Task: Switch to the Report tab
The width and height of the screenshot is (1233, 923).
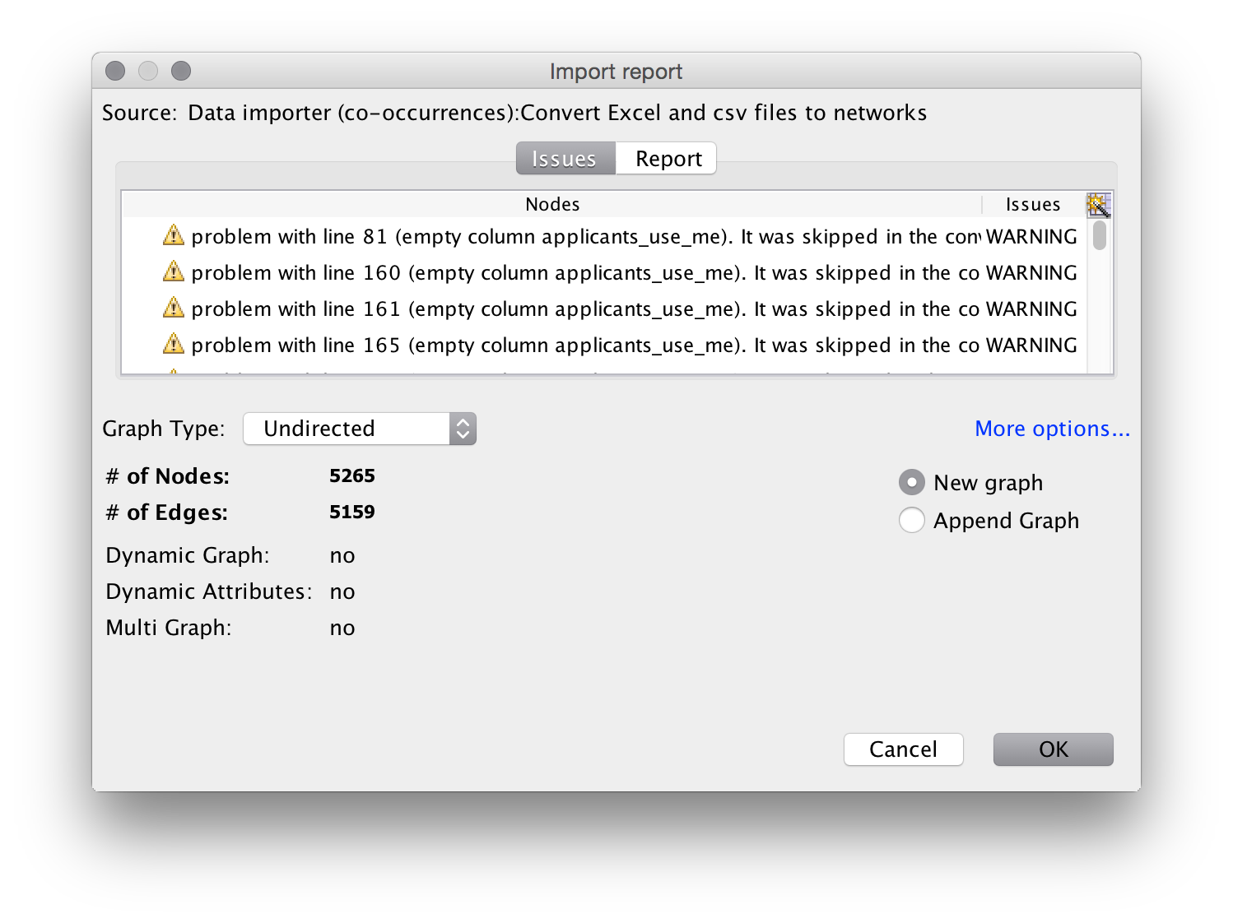Action: tap(667, 158)
